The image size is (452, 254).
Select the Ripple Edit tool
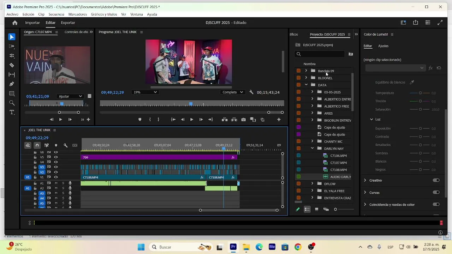pos(12,56)
